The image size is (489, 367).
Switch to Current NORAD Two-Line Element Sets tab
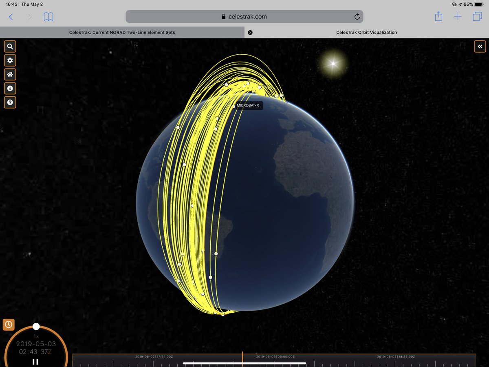[x=122, y=32]
